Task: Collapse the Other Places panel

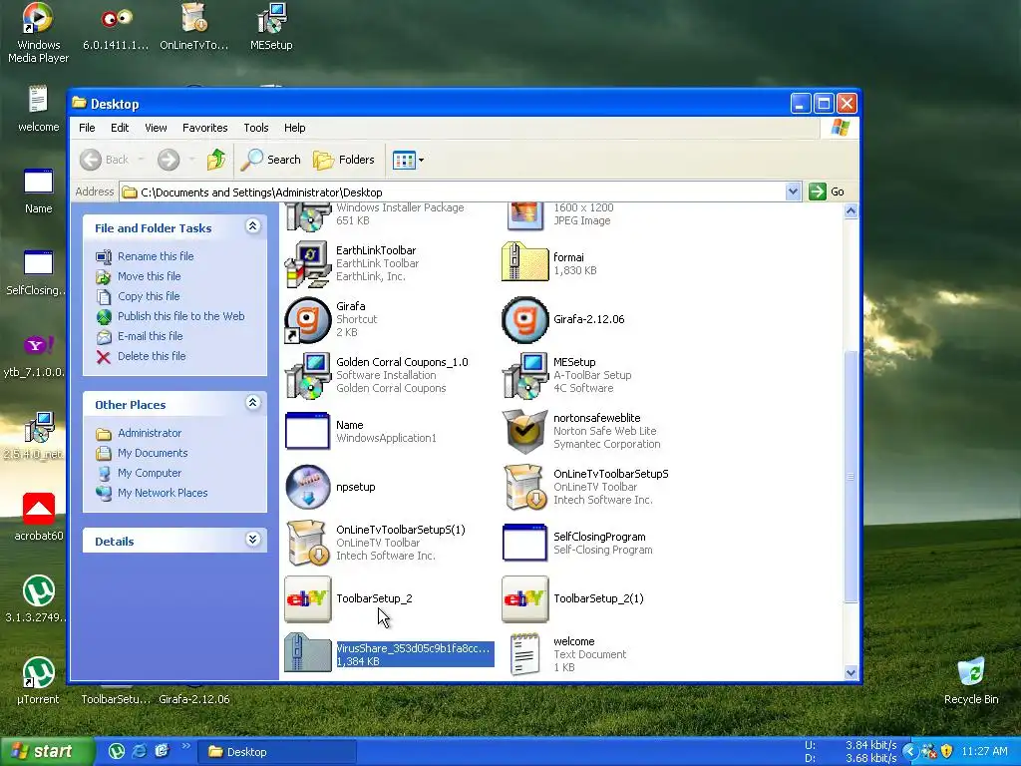Action: (252, 403)
